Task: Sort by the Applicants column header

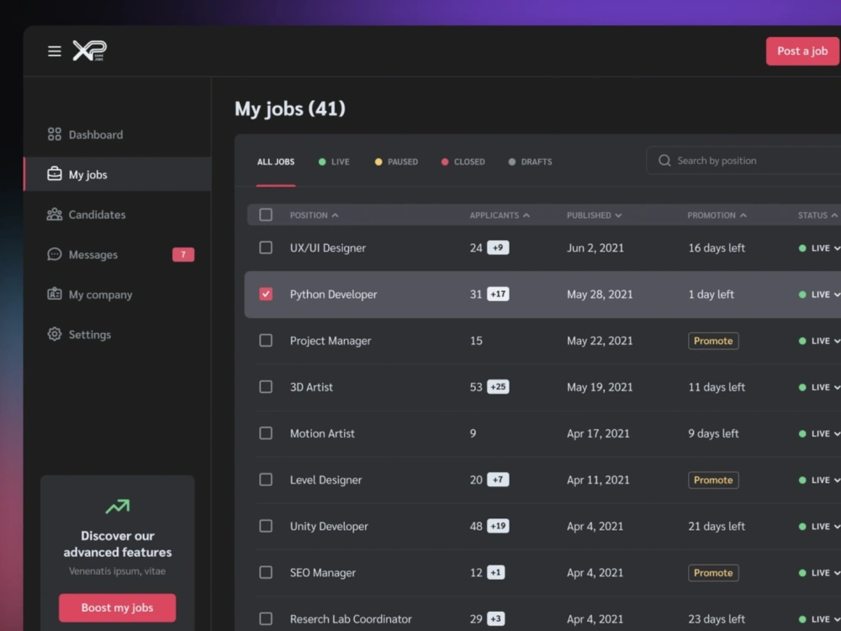Action: click(500, 215)
